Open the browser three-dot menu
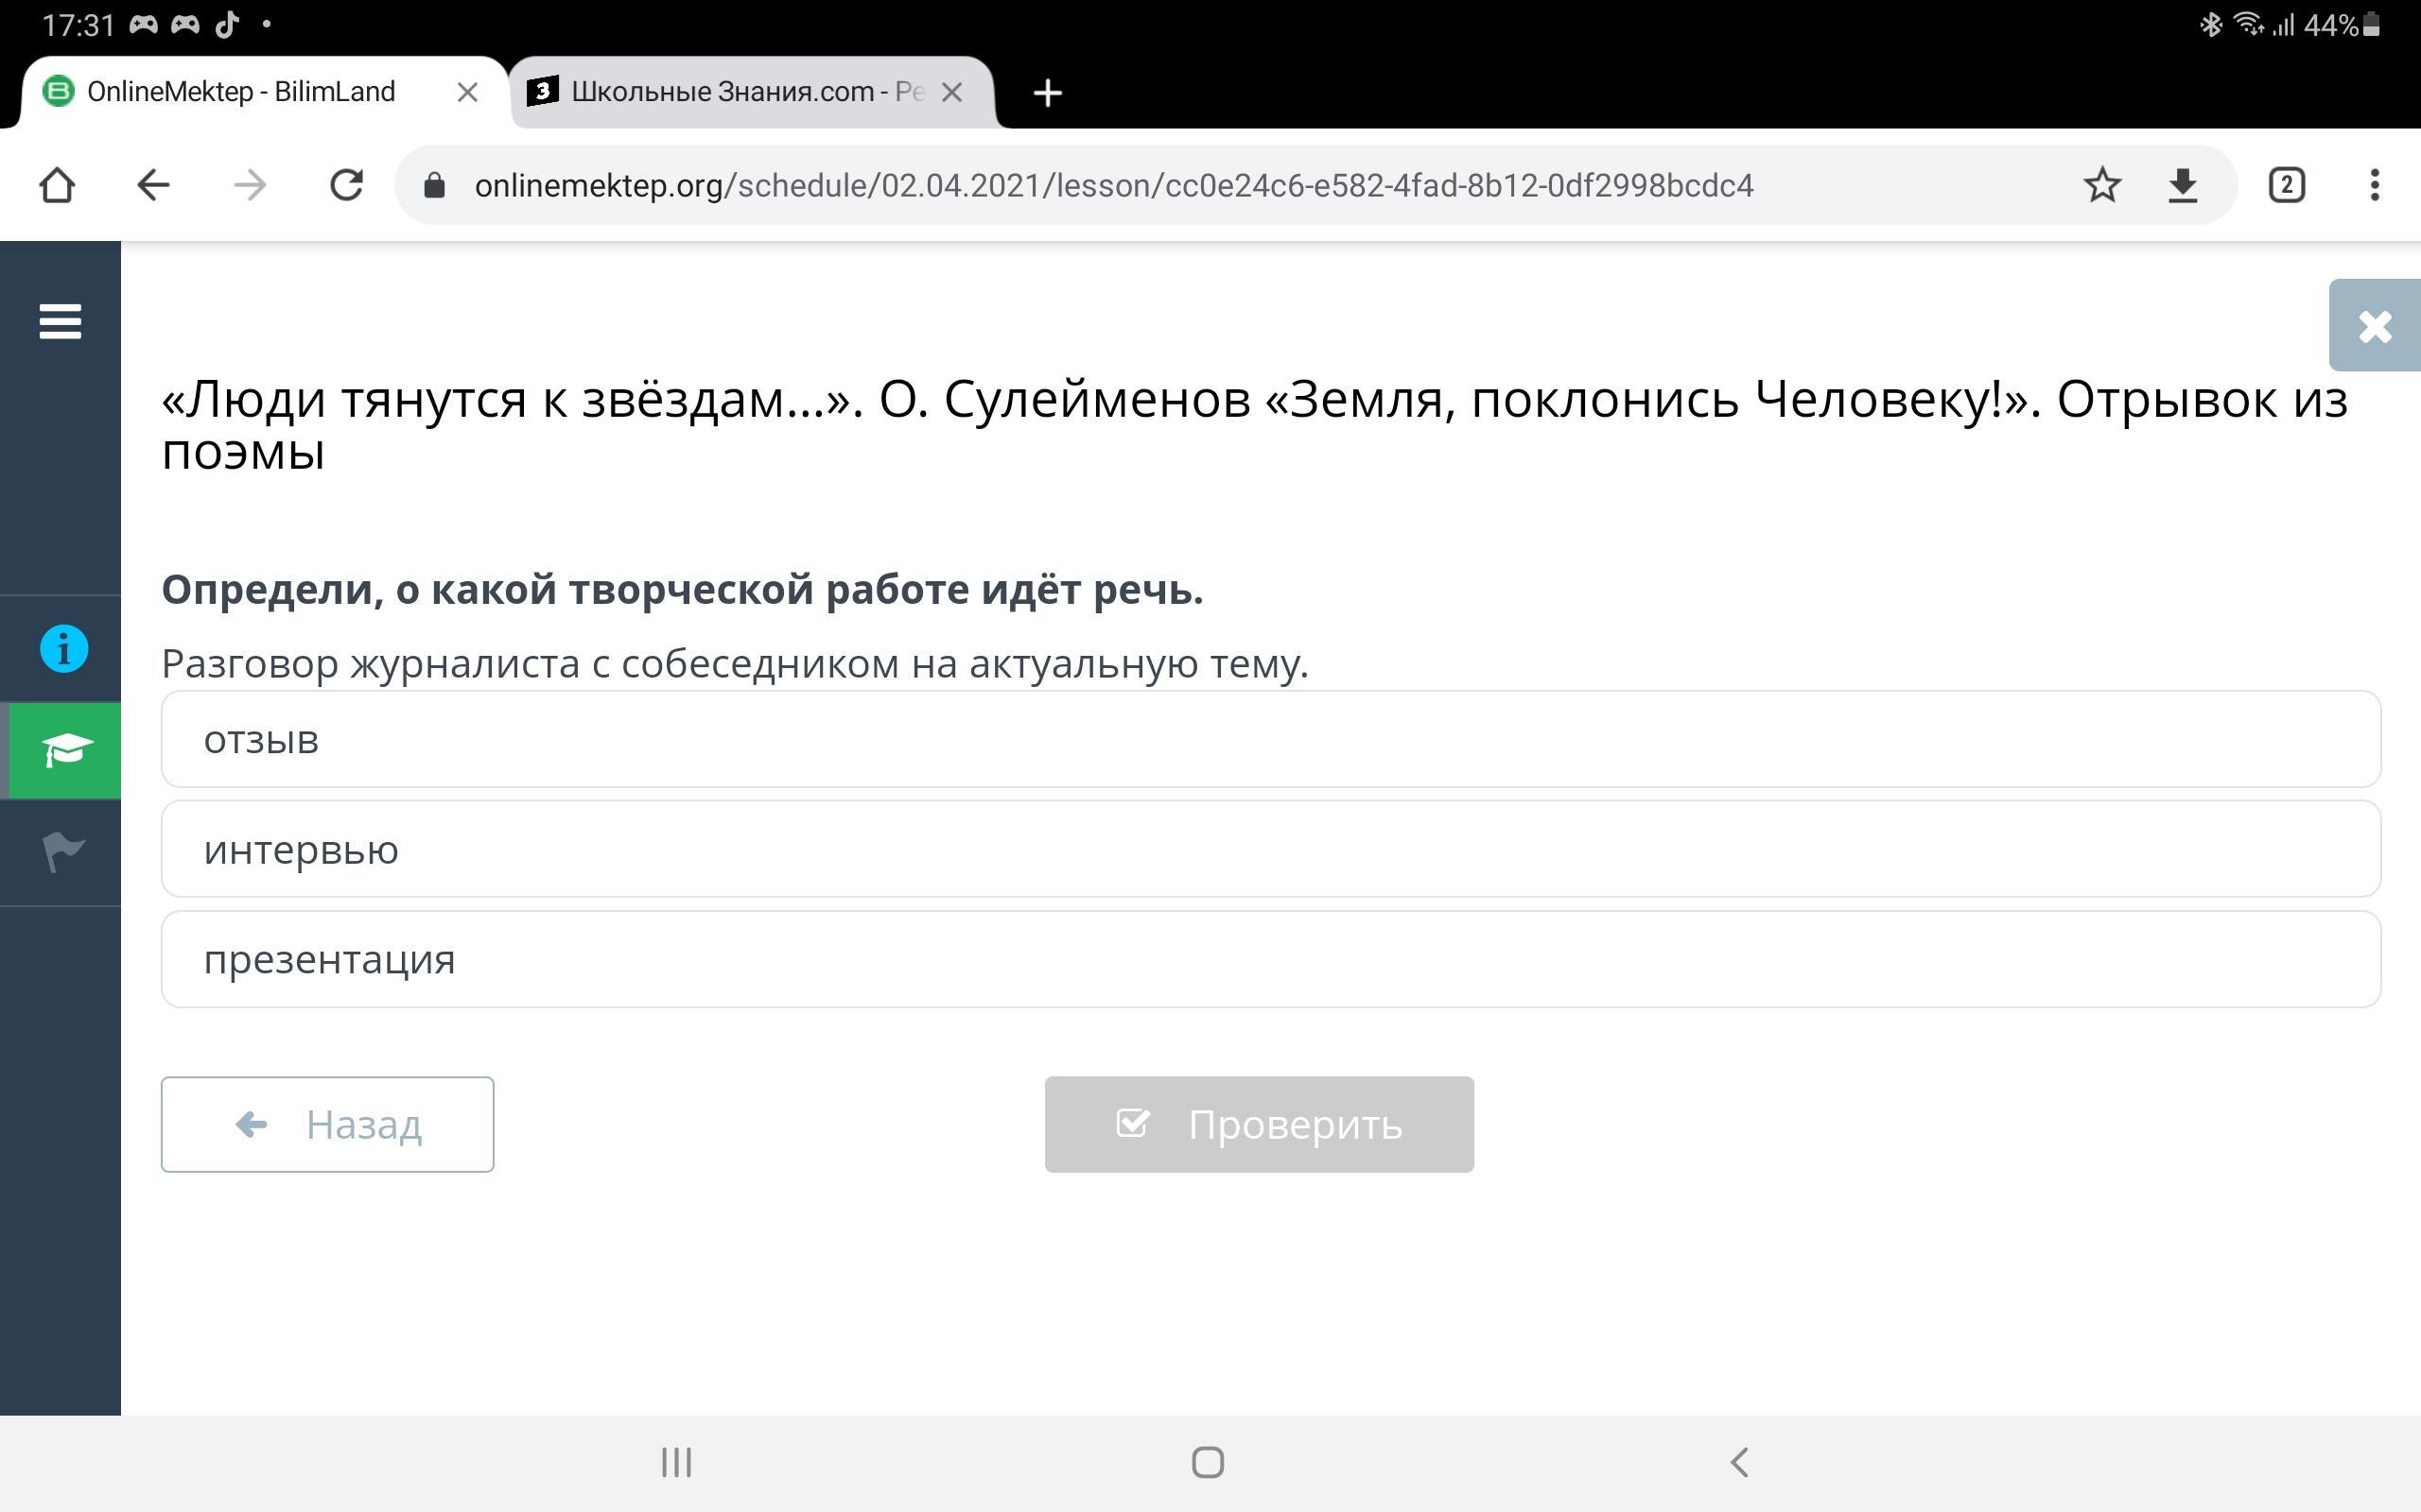Image resolution: width=2421 pixels, height=1512 pixels. (x=2374, y=185)
